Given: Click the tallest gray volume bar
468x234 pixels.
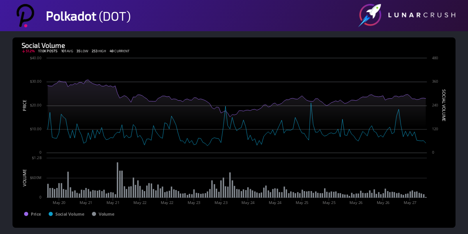Looking at the screenshot, I should 117,180.
